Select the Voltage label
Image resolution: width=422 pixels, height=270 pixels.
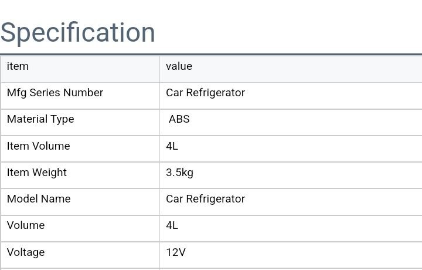[26, 252]
